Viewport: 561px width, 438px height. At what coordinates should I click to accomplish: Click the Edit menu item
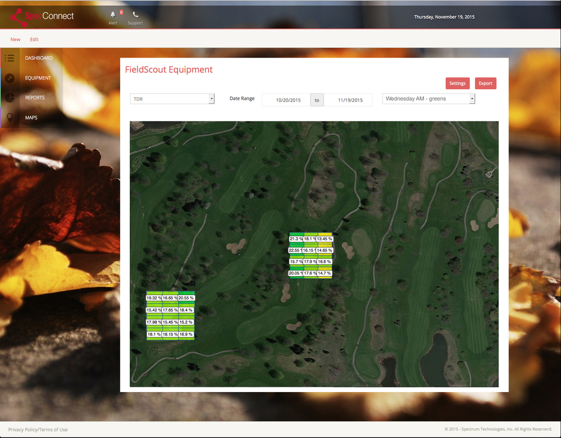(35, 39)
